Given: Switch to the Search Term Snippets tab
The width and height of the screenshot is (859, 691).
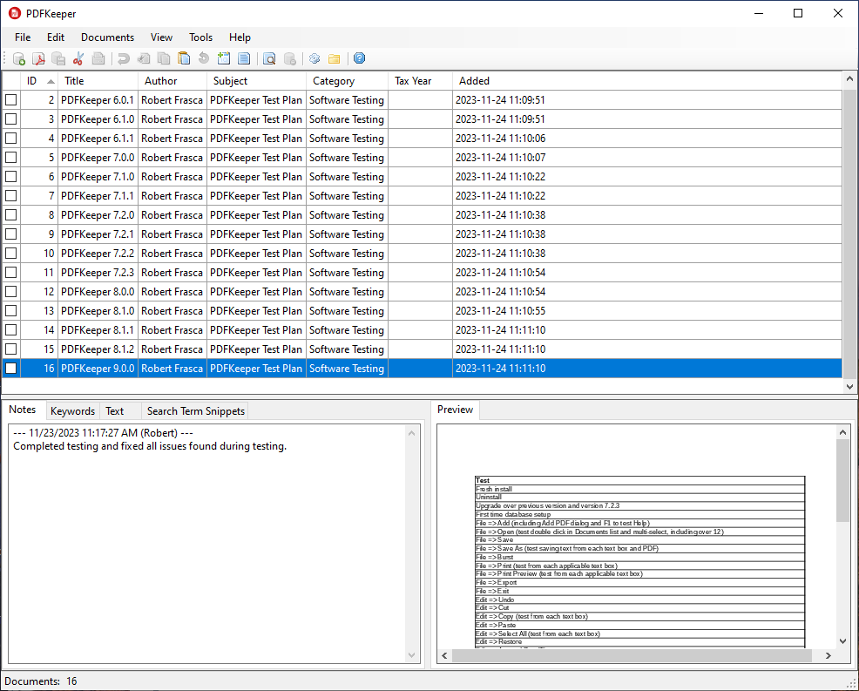Looking at the screenshot, I should point(195,411).
